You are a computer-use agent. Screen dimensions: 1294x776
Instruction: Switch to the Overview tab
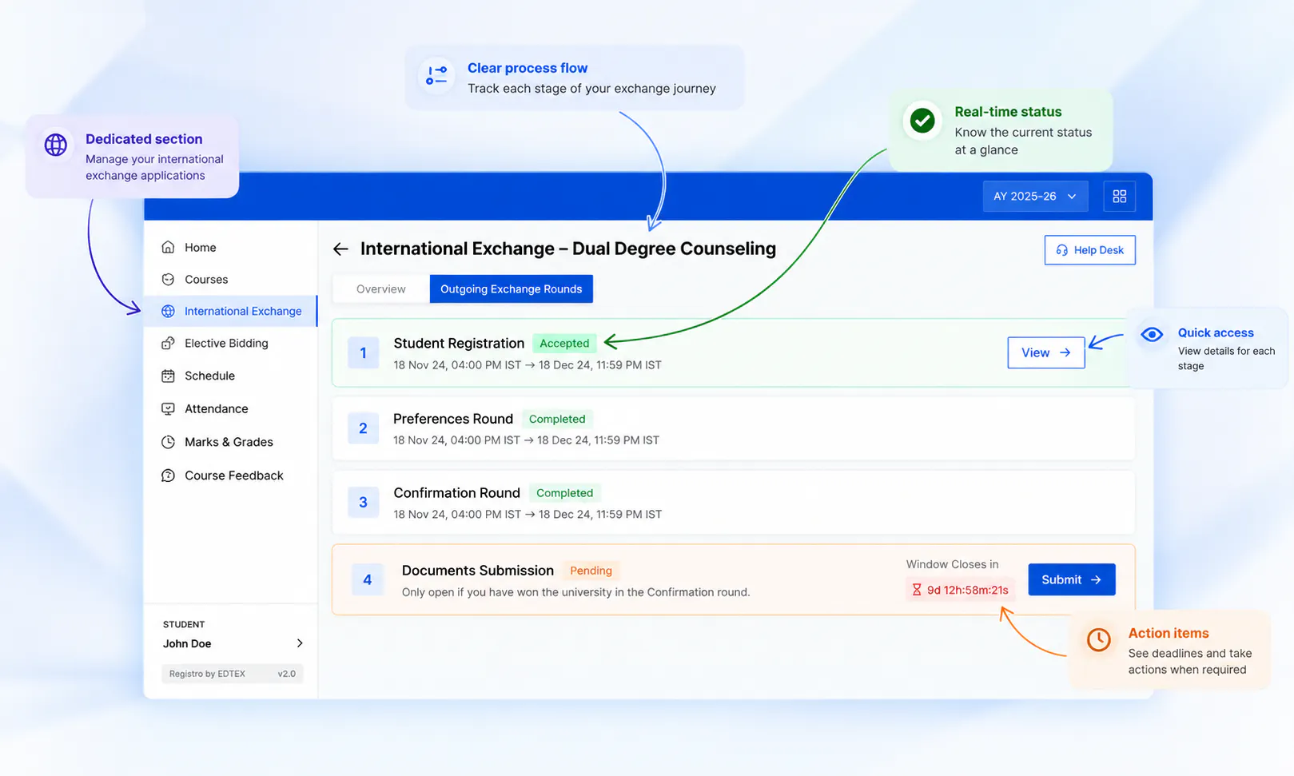pyautogui.click(x=381, y=289)
